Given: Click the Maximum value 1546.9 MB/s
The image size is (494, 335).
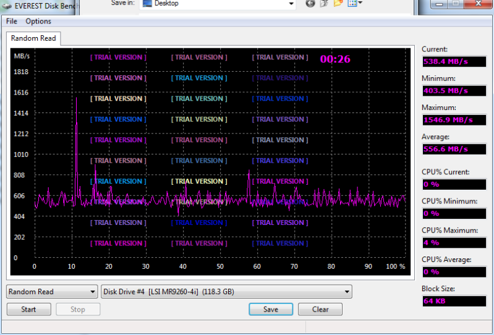Looking at the screenshot, I should tap(454, 120).
